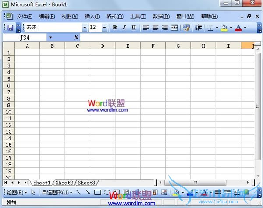Click the vertical scrollbar down arrow
Image resolution: width=263 pixels, height=208 pixels.
pyautogui.click(x=258, y=176)
